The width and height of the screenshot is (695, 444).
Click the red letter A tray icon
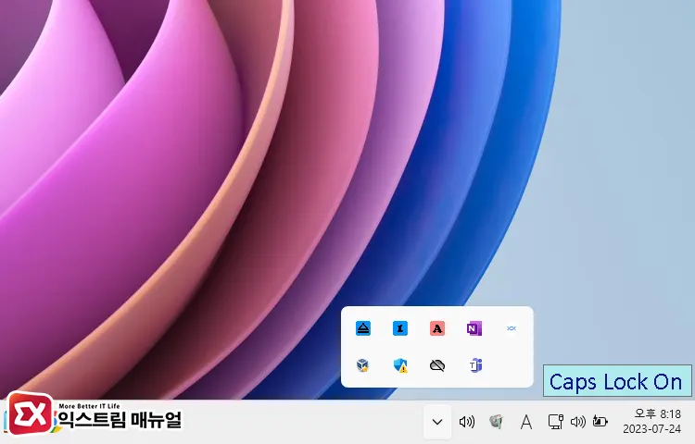coord(437,328)
